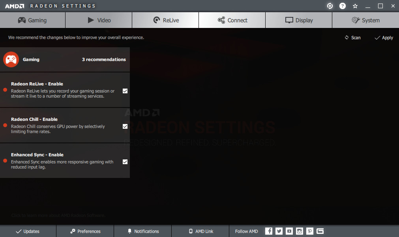This screenshot has height=237, width=399.
Task: Open the Display tab
Action: click(299, 20)
